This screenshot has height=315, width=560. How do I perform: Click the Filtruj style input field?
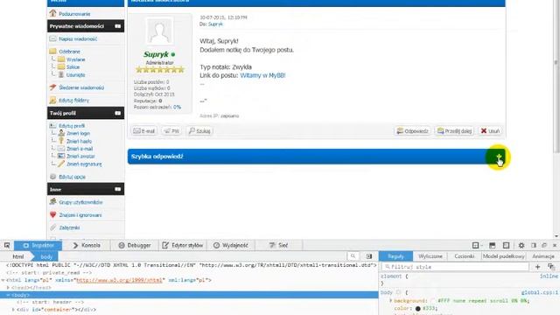pos(455,267)
